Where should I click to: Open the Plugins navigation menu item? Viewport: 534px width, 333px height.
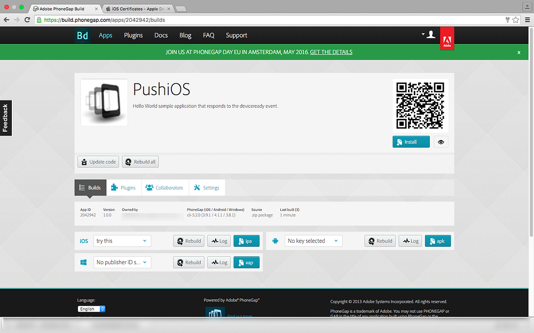[x=133, y=35]
